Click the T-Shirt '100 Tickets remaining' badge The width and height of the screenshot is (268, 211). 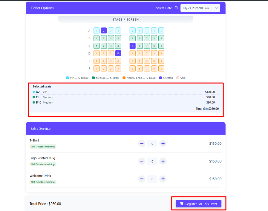43,147
